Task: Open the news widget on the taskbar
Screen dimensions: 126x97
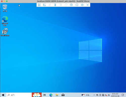Action: pos(86,95)
